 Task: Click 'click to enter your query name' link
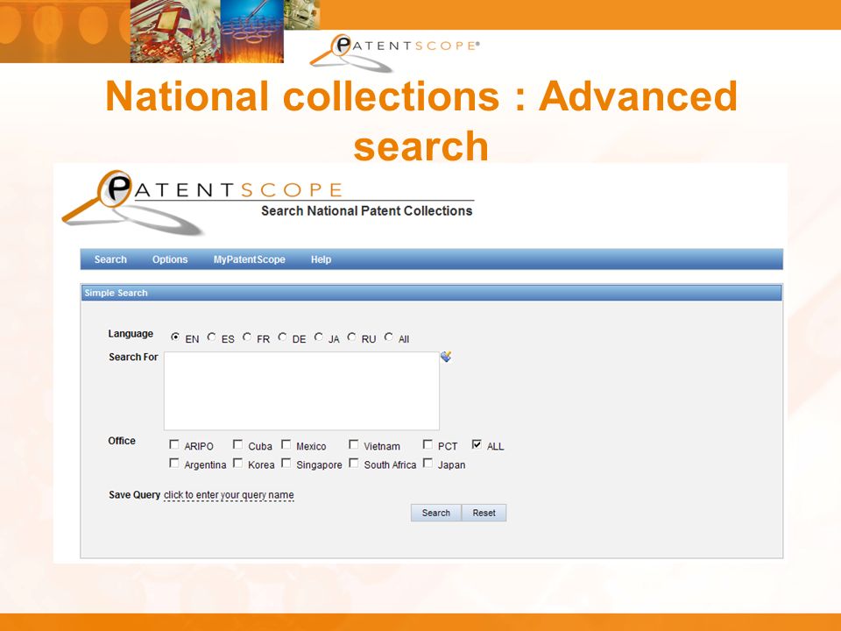pos(229,494)
